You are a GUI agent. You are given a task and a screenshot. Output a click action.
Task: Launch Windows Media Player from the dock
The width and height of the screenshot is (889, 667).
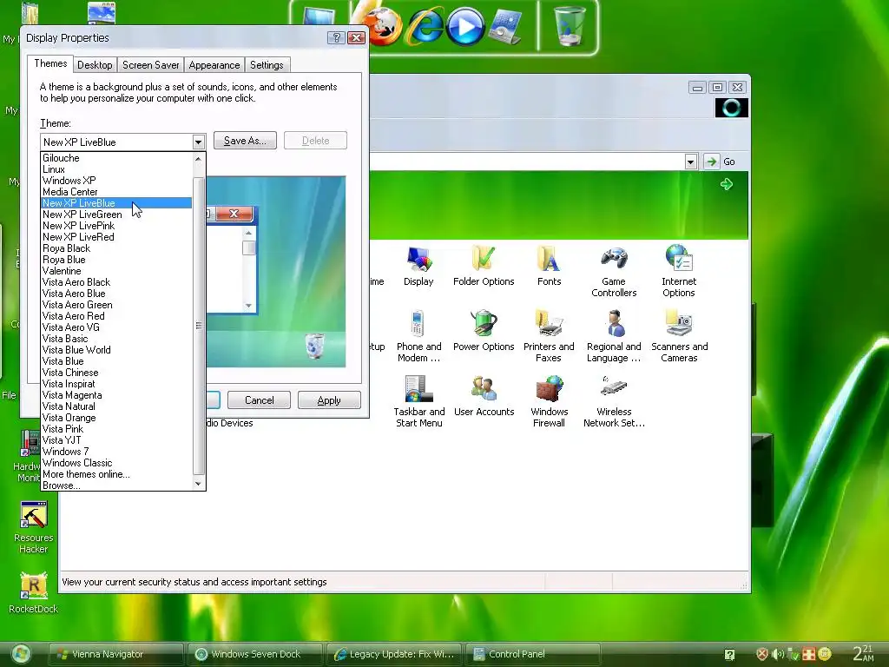465,26
